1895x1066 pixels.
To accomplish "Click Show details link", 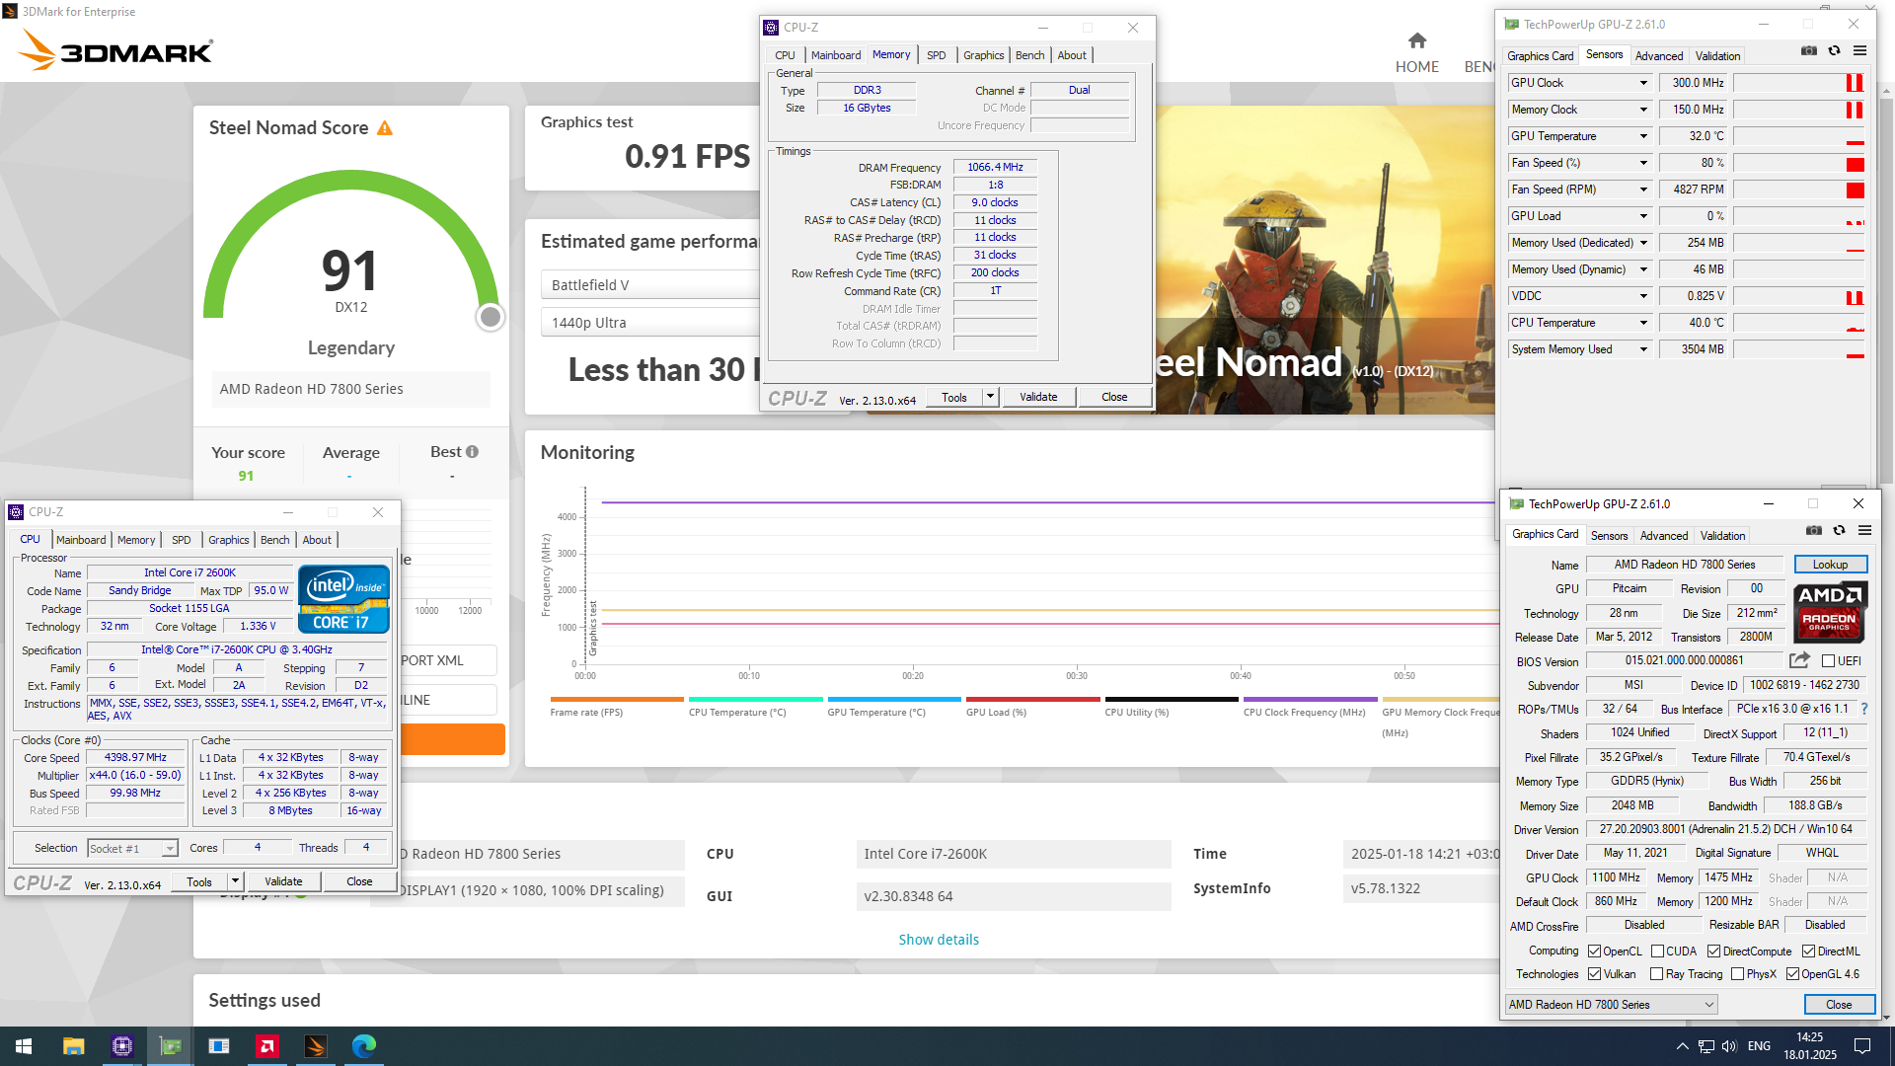I will pos(939,940).
